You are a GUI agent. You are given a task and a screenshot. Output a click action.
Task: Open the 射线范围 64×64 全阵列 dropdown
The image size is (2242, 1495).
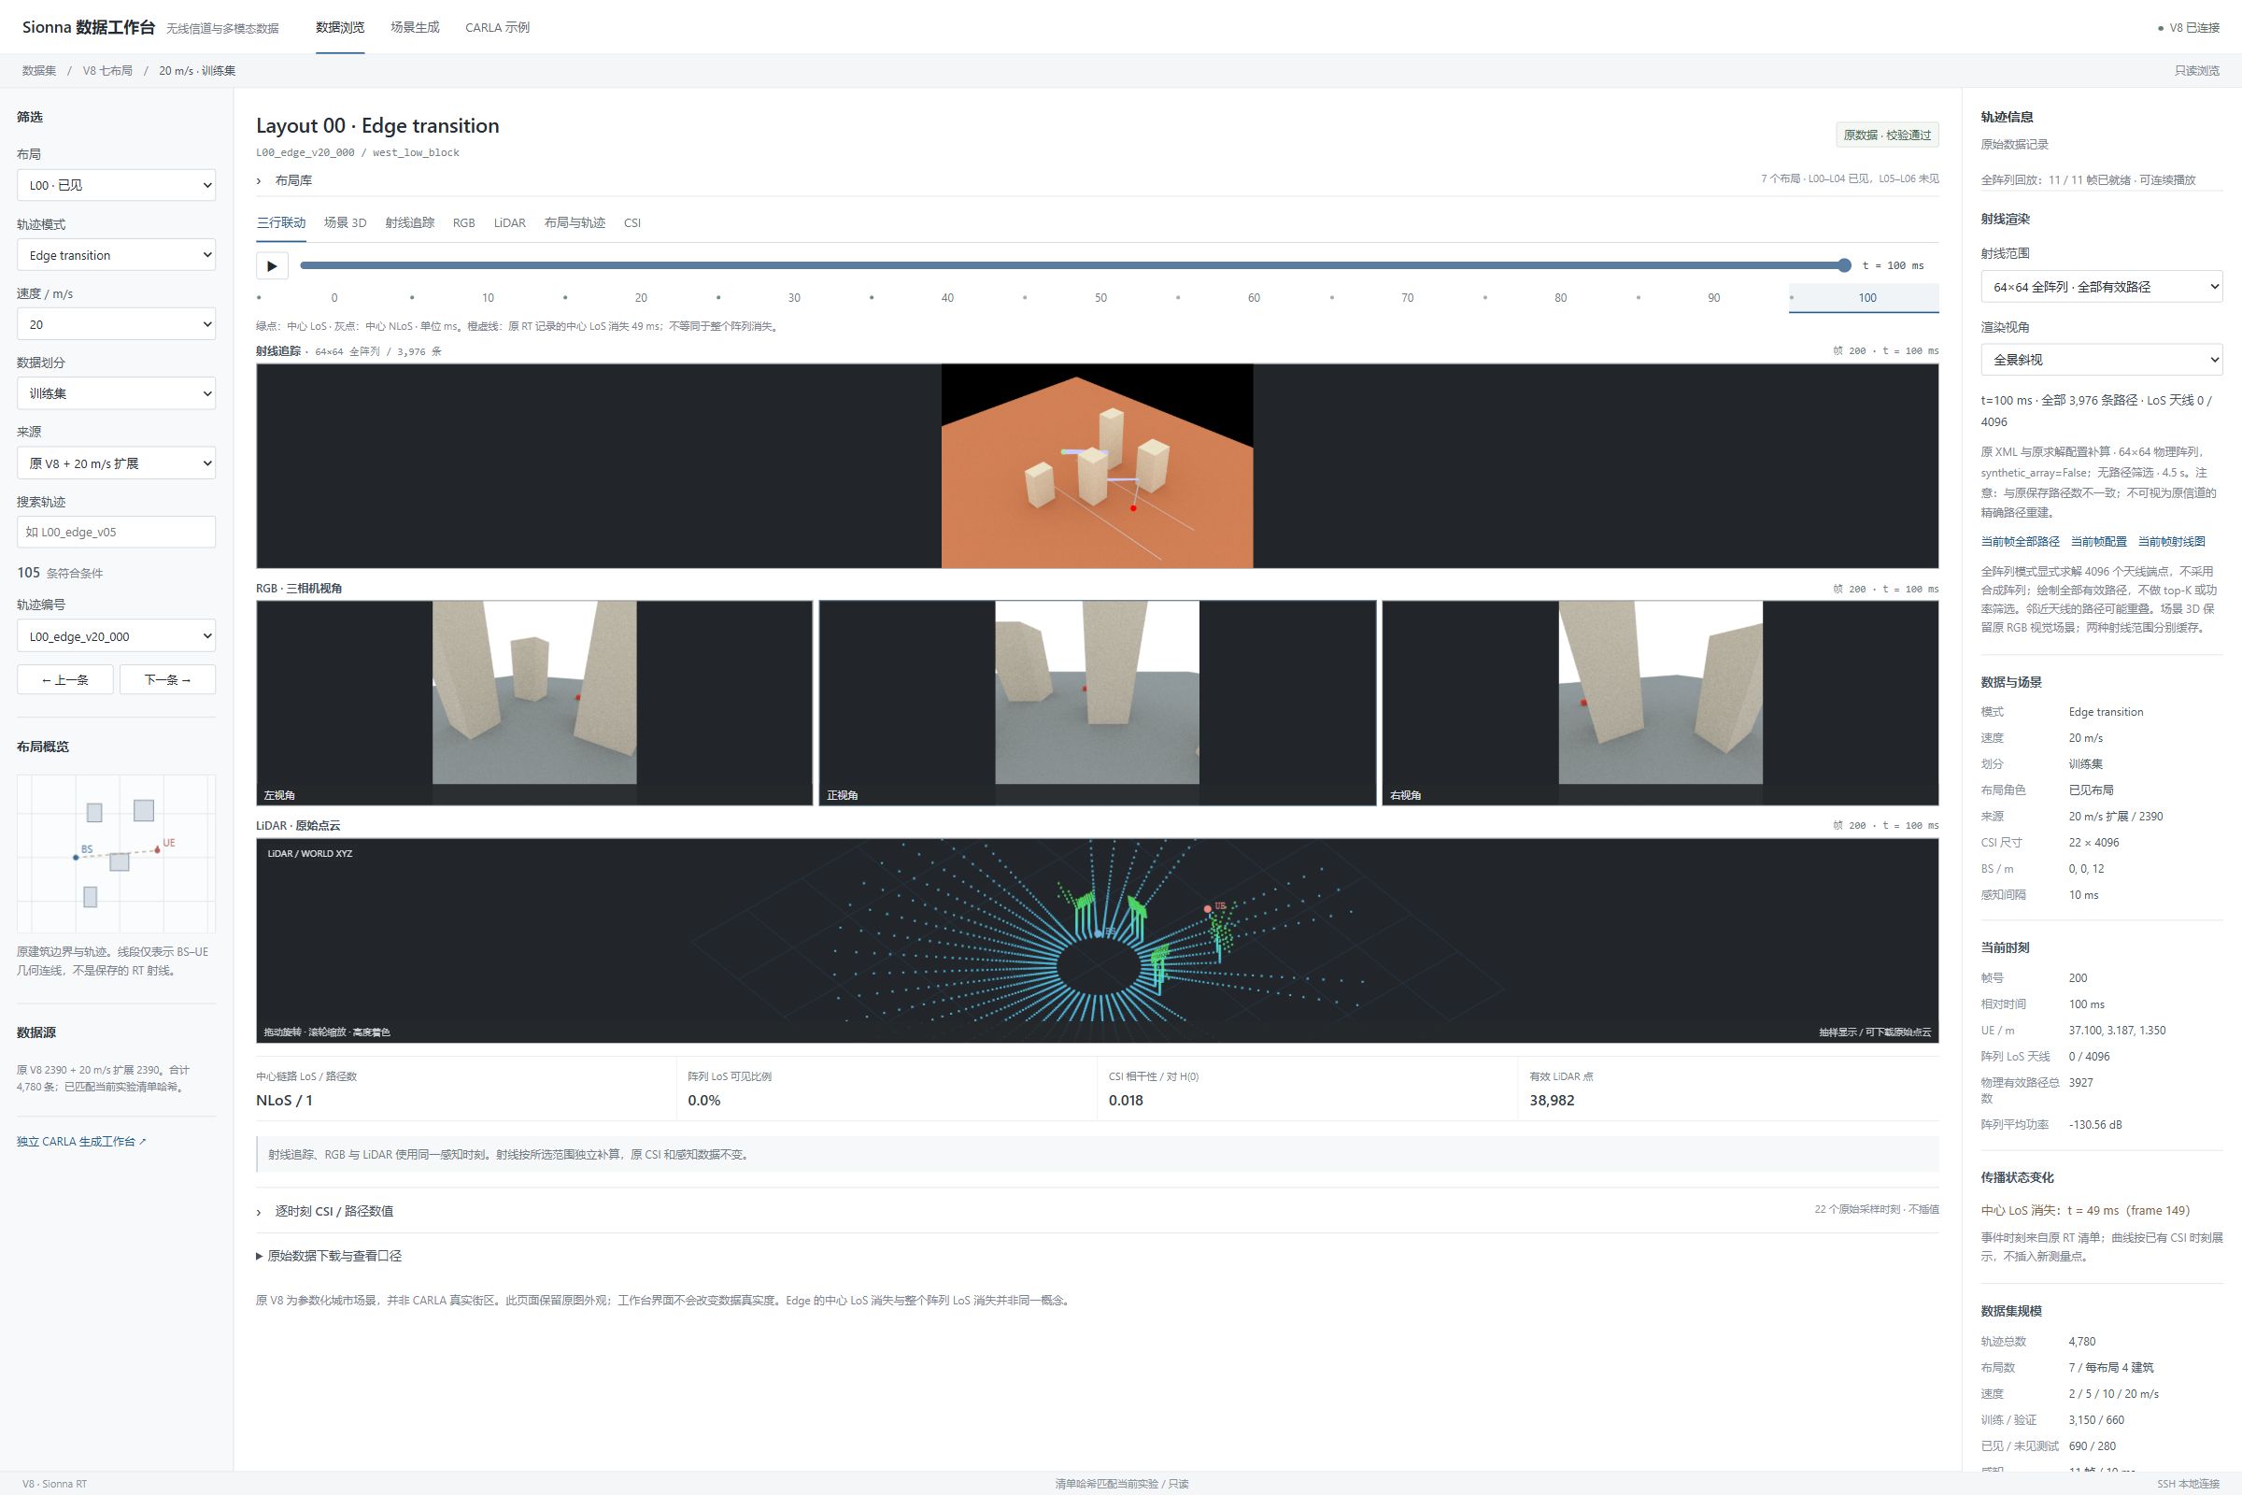[x=2101, y=286]
